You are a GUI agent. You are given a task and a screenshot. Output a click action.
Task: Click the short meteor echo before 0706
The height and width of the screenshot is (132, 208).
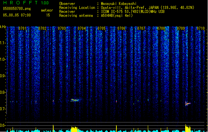[116, 101]
